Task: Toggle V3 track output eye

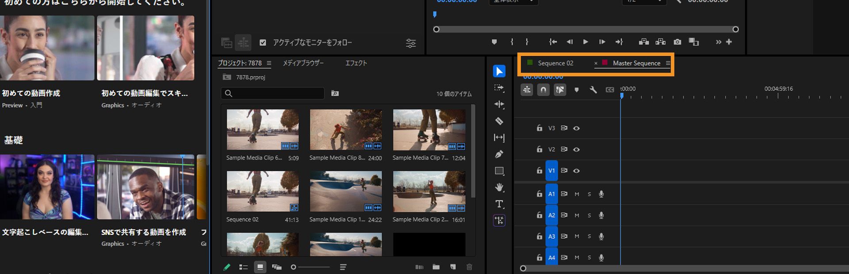Action: (x=576, y=128)
